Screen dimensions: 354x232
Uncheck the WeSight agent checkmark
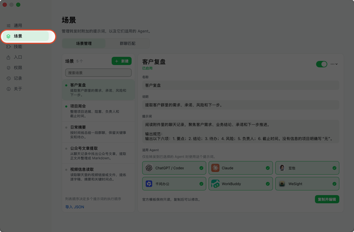tap(334, 184)
